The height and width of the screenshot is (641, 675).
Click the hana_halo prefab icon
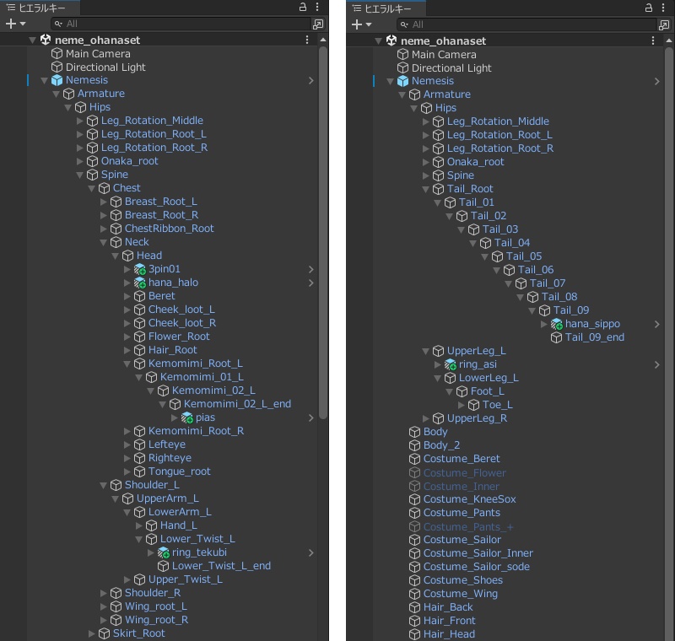point(140,283)
